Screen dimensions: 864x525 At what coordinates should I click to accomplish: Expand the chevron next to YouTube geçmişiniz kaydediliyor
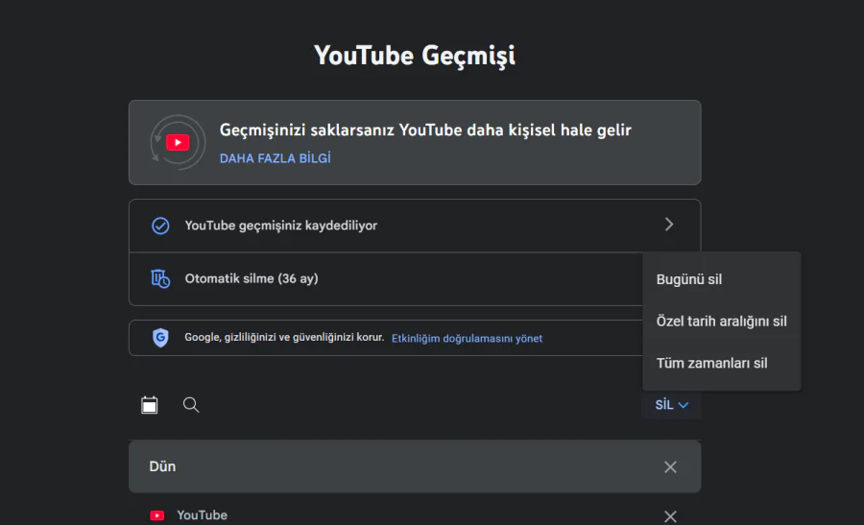click(x=669, y=225)
